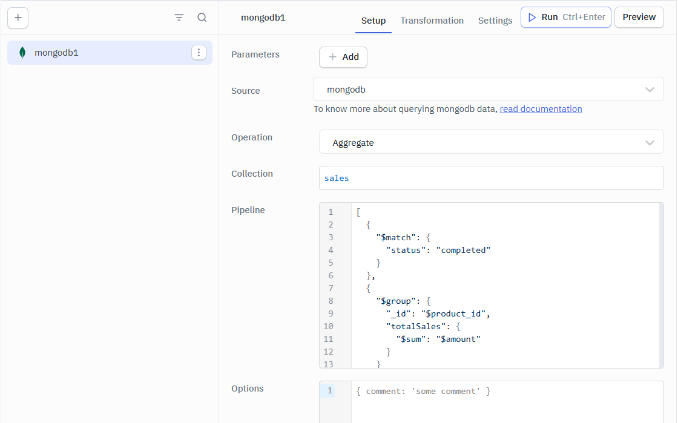Open the Settings tab

click(495, 21)
